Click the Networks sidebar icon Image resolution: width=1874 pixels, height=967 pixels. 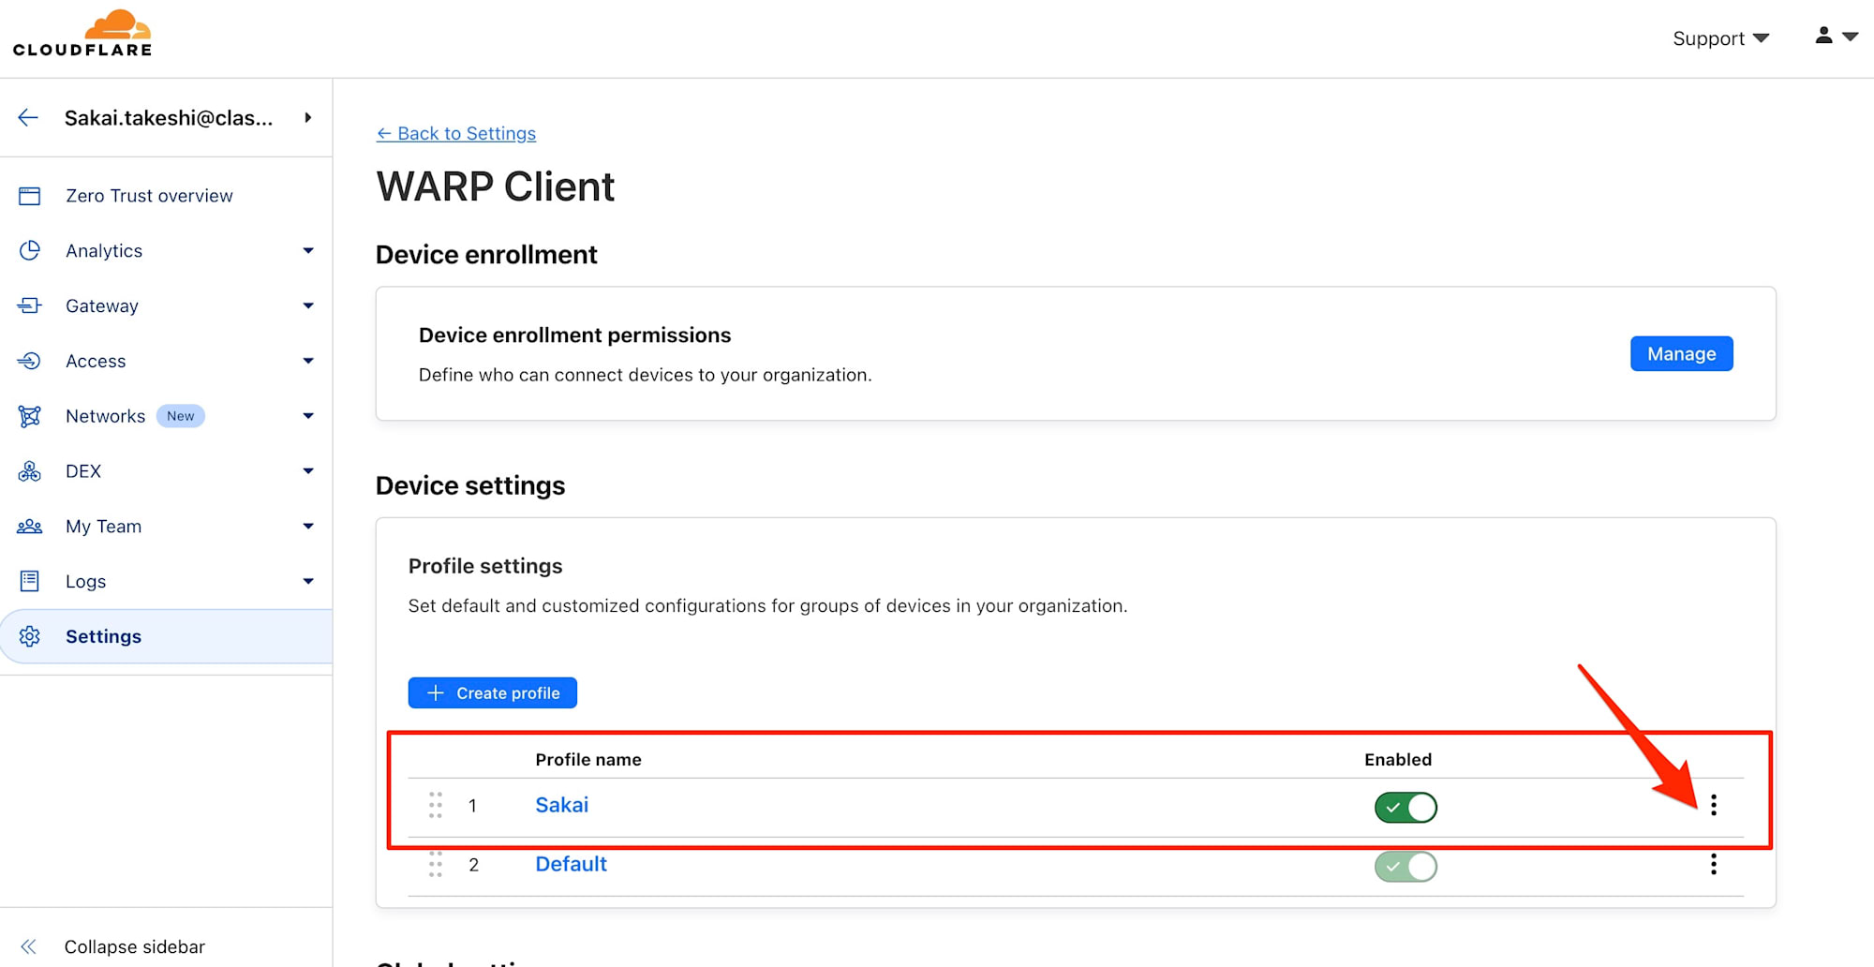coord(30,416)
